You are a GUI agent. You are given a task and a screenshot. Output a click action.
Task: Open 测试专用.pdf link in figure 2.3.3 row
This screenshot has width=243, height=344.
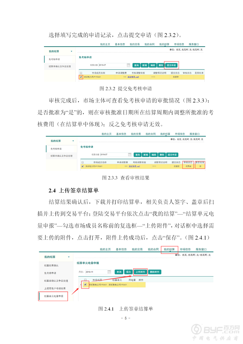(134, 166)
